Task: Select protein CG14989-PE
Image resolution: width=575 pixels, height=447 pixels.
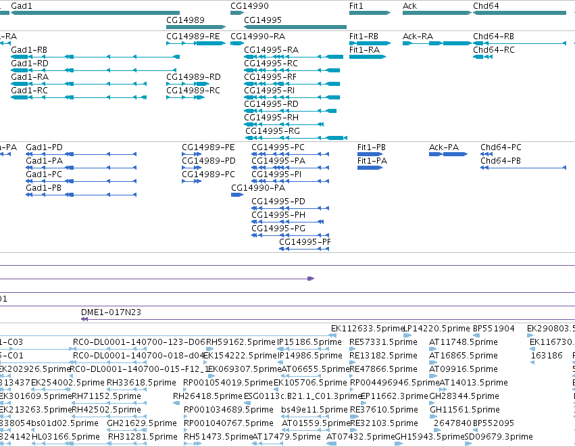Action: click(x=208, y=147)
